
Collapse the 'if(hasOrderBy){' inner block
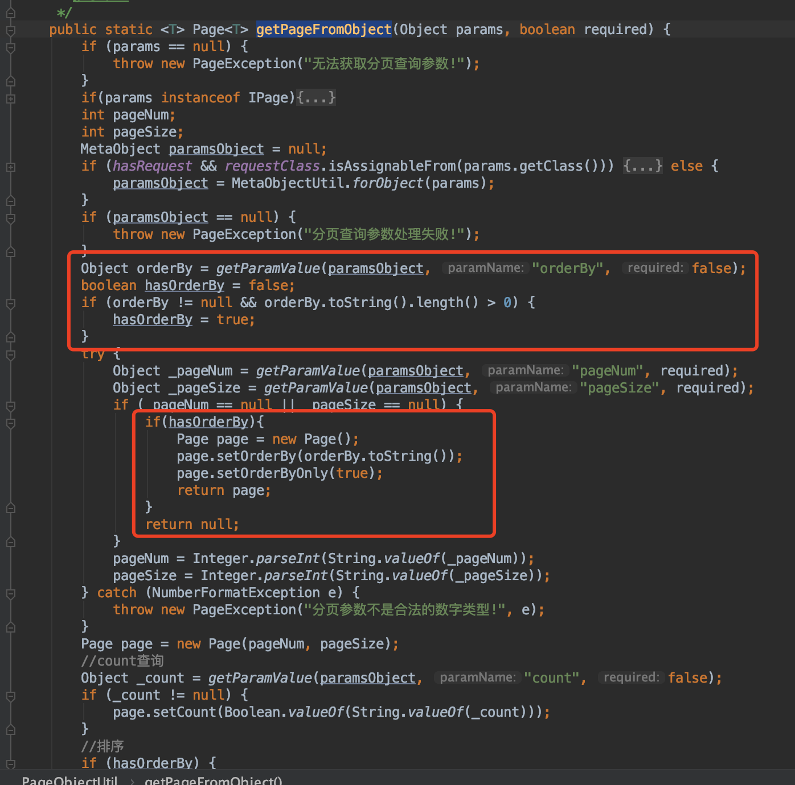tap(10, 423)
